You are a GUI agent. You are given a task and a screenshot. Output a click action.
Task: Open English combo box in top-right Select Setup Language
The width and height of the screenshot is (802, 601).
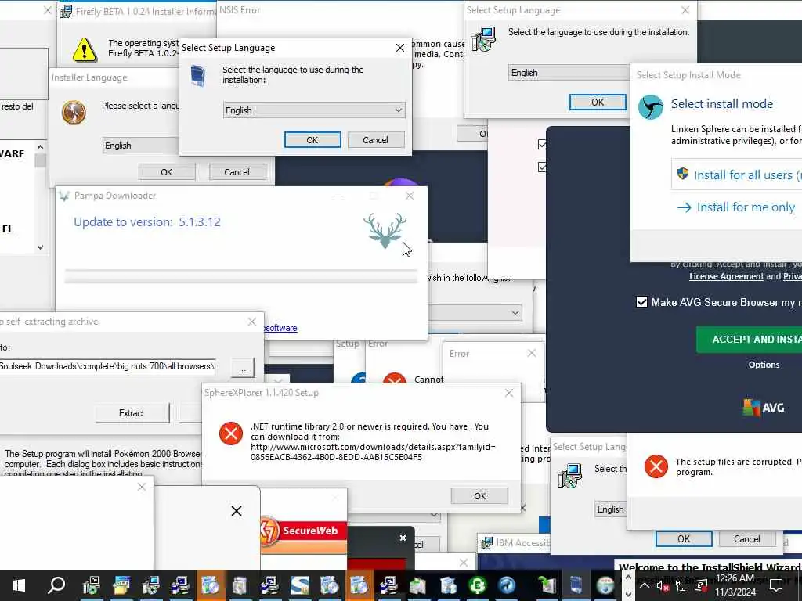point(569,73)
